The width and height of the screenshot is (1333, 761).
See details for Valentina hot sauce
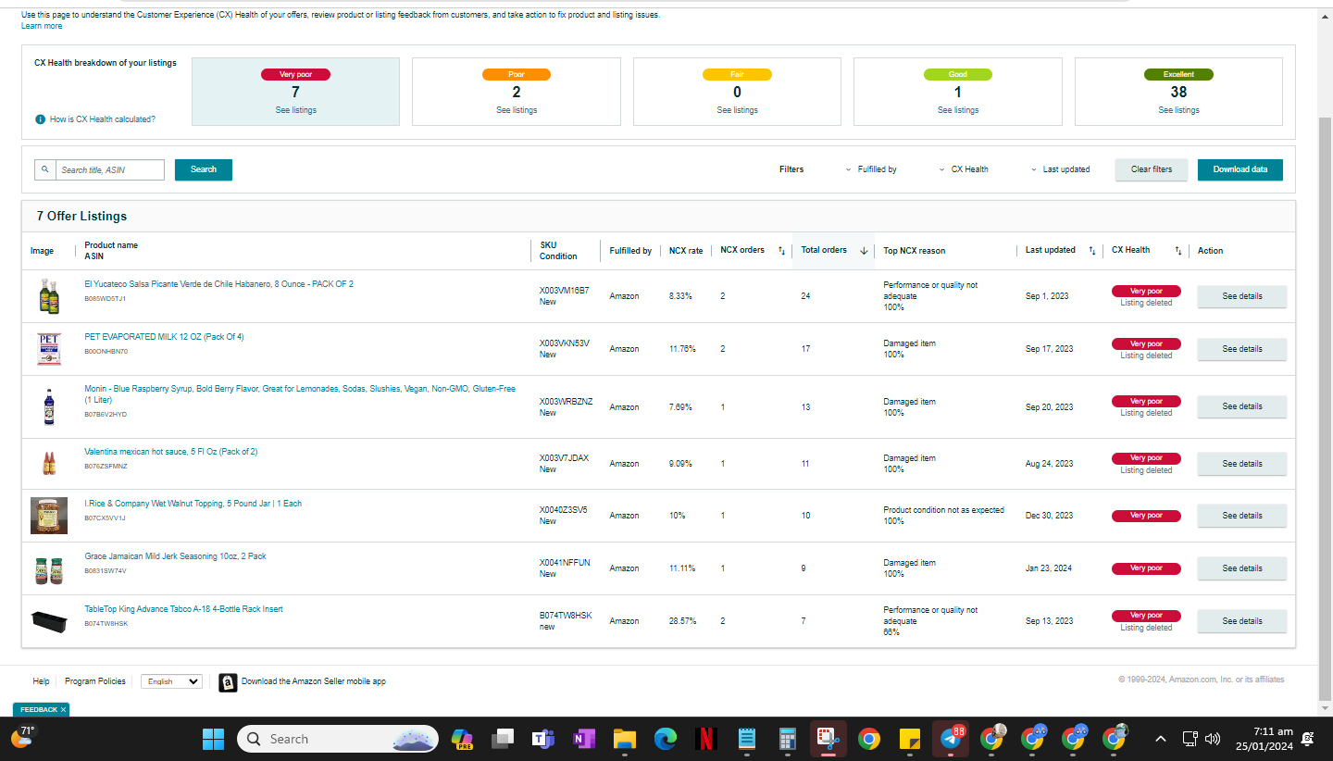click(1242, 464)
